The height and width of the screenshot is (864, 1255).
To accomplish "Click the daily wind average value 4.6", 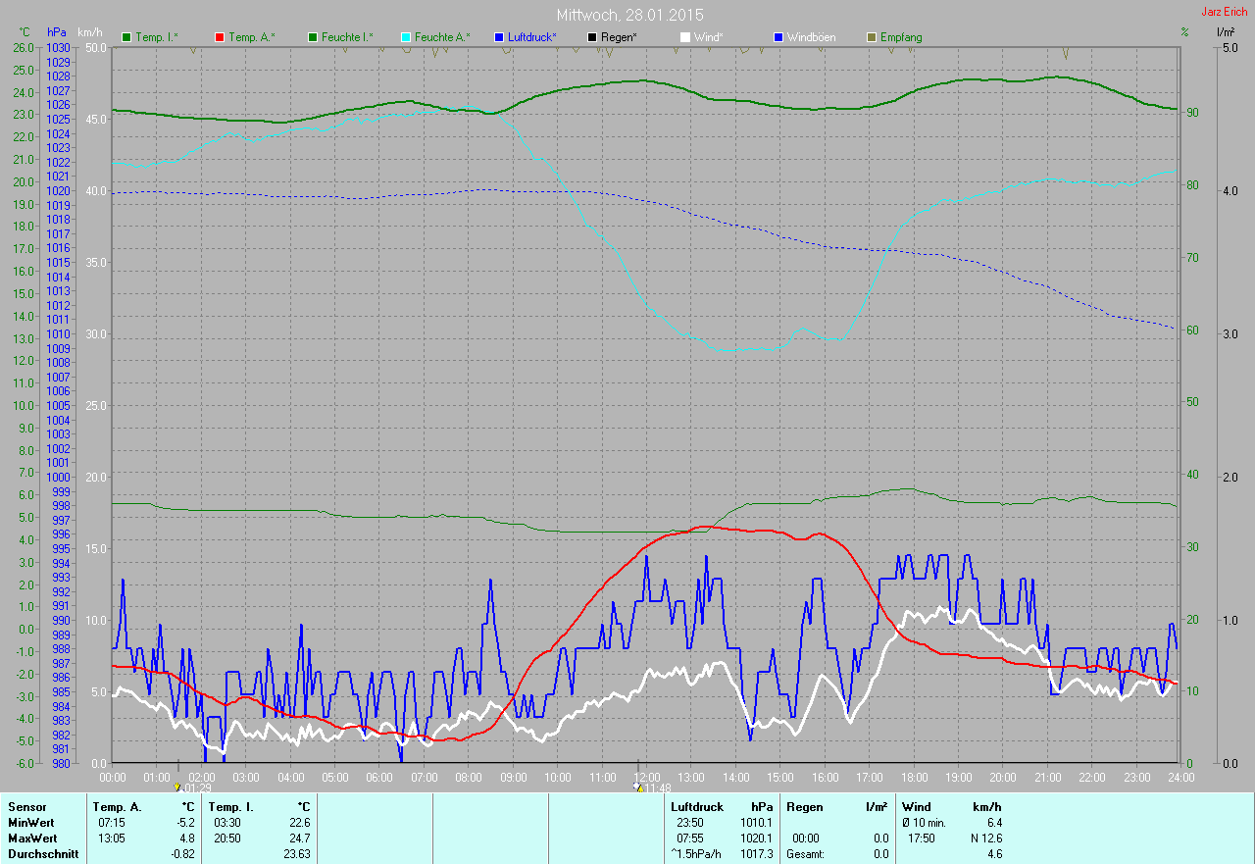I will pyautogui.click(x=994, y=854).
